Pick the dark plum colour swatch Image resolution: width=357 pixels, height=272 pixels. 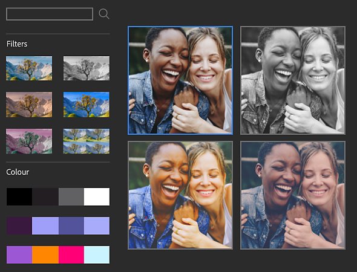tap(19, 226)
